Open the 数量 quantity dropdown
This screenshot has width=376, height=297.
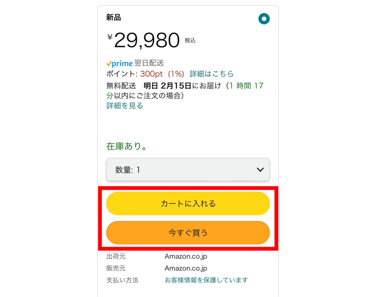[188, 170]
